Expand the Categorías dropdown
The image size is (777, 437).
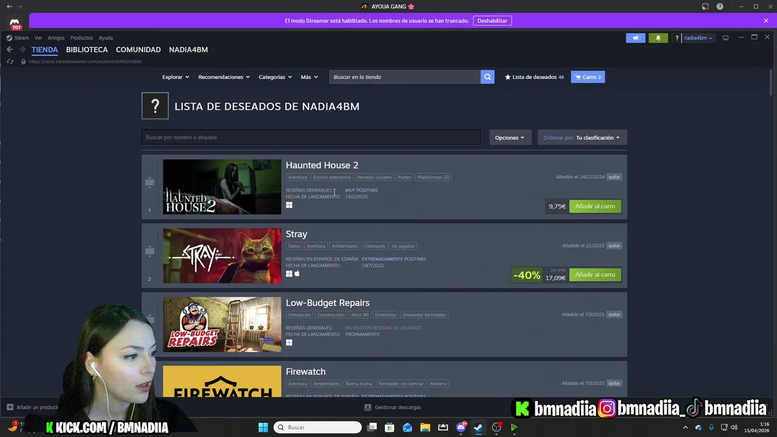click(x=275, y=77)
